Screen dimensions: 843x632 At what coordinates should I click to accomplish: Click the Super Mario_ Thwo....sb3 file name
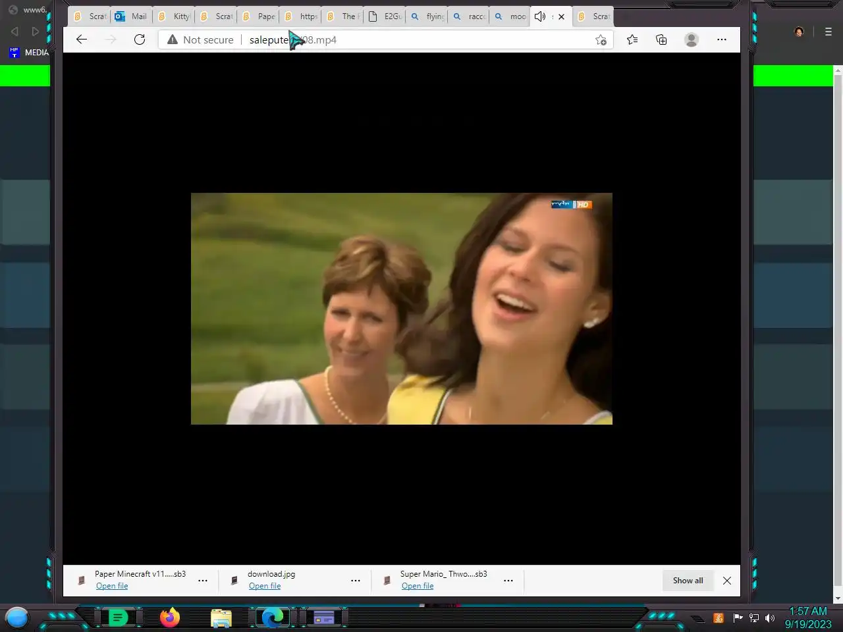point(444,574)
